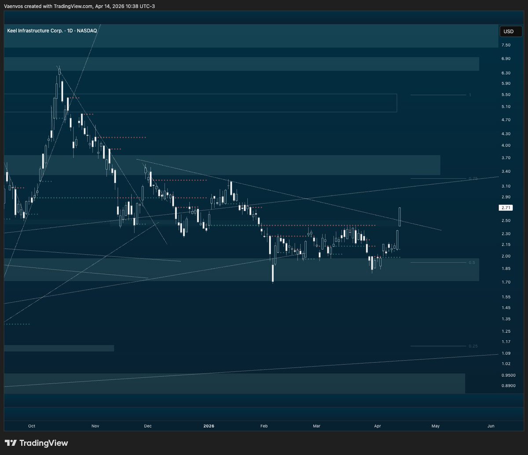Click the 4.30 price axis label
The width and height of the screenshot is (528, 455).
pyautogui.click(x=506, y=134)
